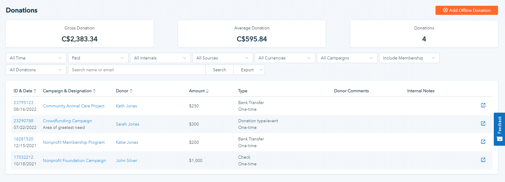Open donation ID 23795123
Screen dimensions: 505x182
coord(23,103)
